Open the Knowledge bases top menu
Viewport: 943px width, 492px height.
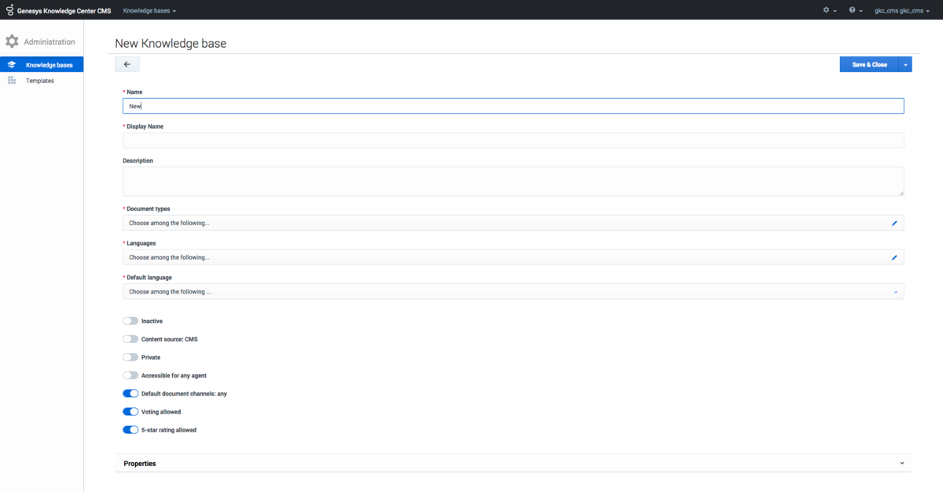coord(149,10)
